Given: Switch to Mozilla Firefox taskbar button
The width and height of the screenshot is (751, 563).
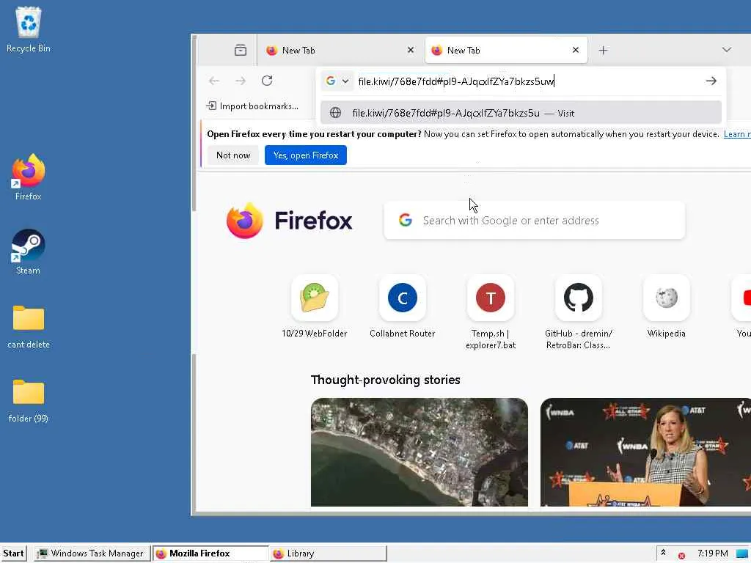Looking at the screenshot, I should [x=210, y=553].
